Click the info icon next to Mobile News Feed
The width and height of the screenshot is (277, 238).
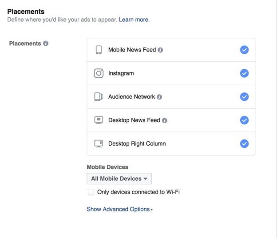[x=160, y=50]
